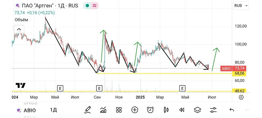The image size is (262, 118).
Task: Open the earnings E marker near Май 2024
Action: 60,88
